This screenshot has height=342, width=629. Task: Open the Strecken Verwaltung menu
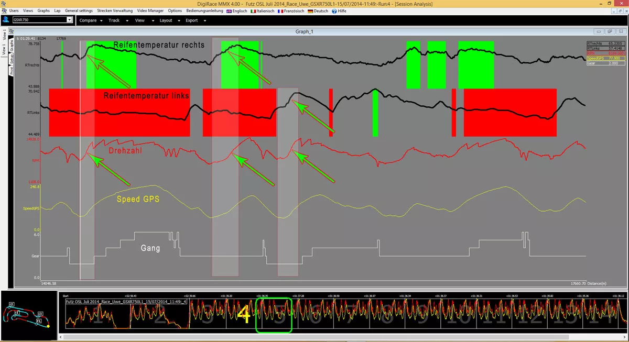114,10
